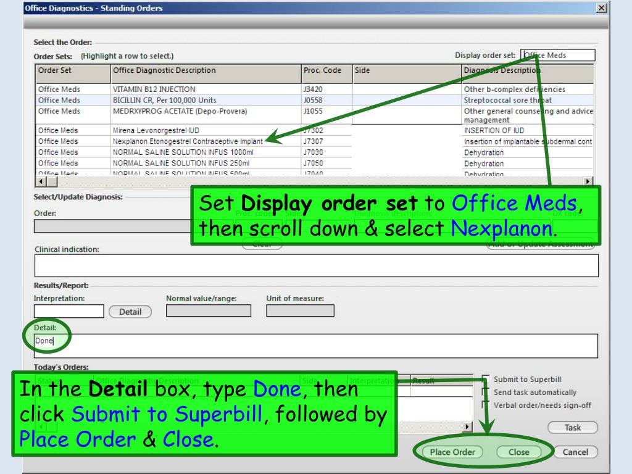Click the Interpretation input field
This screenshot has width=632, height=474.
(x=69, y=311)
